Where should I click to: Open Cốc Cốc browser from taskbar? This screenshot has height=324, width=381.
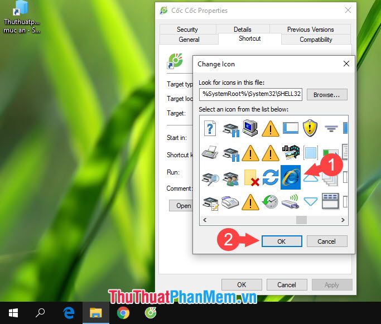click(x=151, y=313)
